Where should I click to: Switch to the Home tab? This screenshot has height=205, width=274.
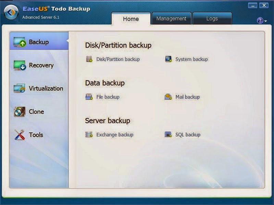pyautogui.click(x=131, y=18)
